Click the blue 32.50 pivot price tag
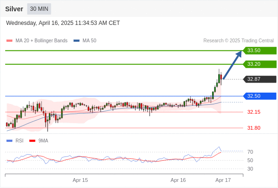The image size is (278, 188). pyautogui.click(x=260, y=96)
